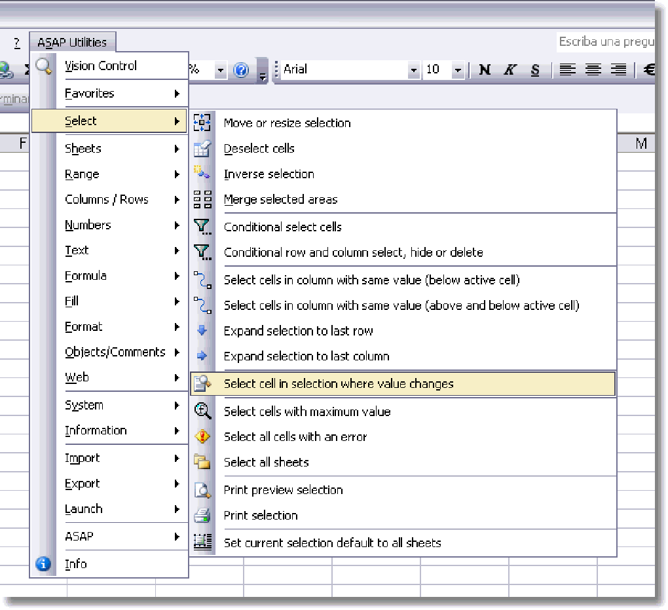Click the Deselect cells icon
This screenshot has width=668, height=610.
[x=202, y=149]
